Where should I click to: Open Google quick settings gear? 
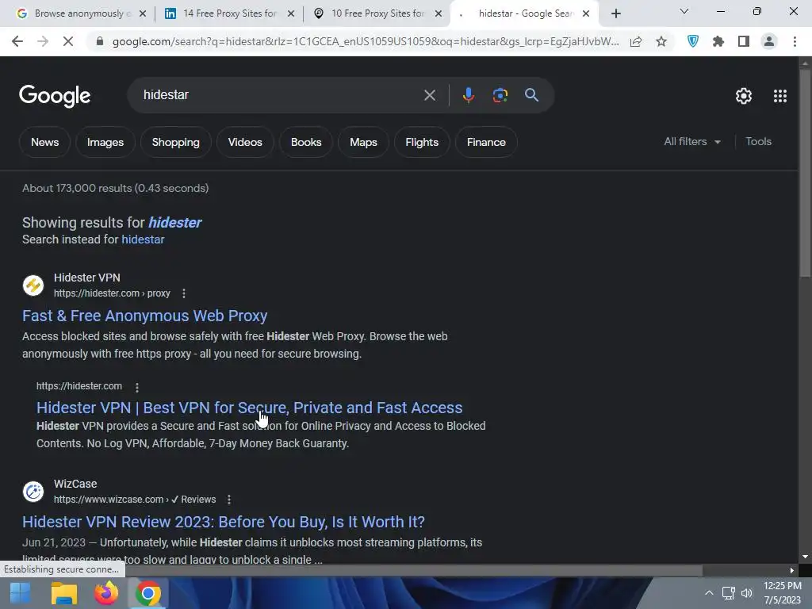pos(744,96)
